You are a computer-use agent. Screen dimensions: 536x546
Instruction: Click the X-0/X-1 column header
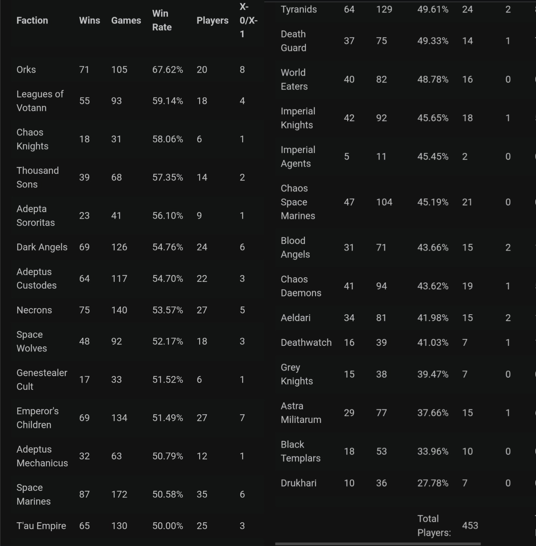pos(248,20)
